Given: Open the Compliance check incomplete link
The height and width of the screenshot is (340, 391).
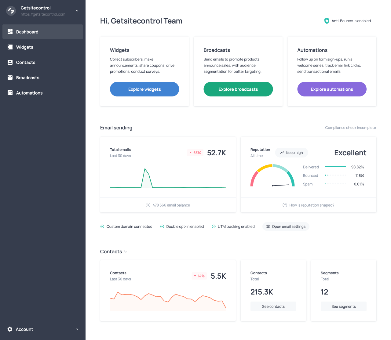Looking at the screenshot, I should tap(350, 128).
